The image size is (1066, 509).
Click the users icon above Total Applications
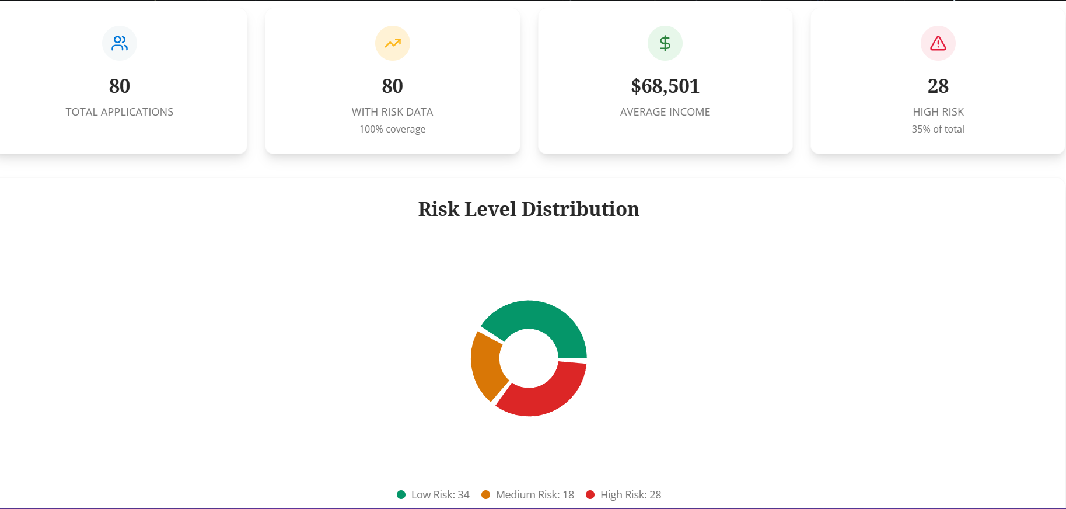click(120, 43)
